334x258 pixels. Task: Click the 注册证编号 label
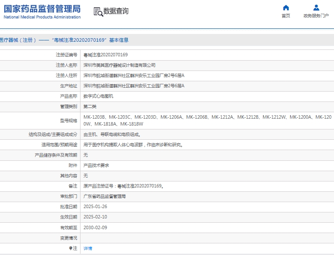(66, 55)
